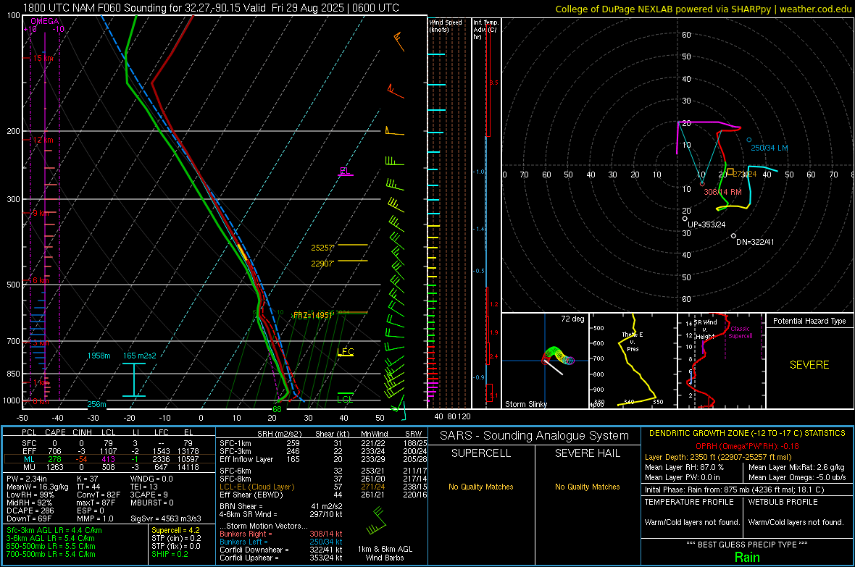Screen dimensions: 855x567
Task: Click the 308/14 RM hodograph label
Action: point(723,192)
